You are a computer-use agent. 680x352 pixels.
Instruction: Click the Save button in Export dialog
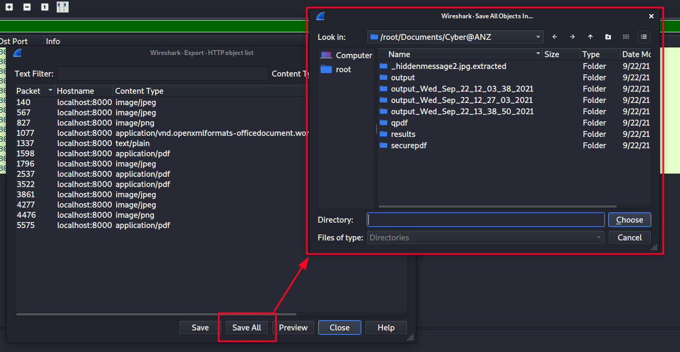(x=200, y=327)
